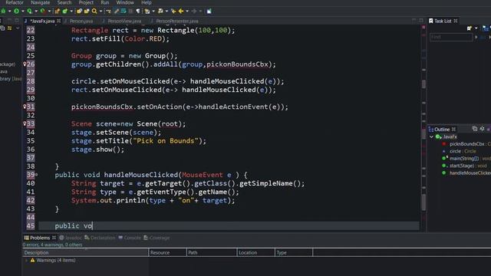491x276 pixels.
Task: Open the Help menu
Action: [x=147, y=2]
